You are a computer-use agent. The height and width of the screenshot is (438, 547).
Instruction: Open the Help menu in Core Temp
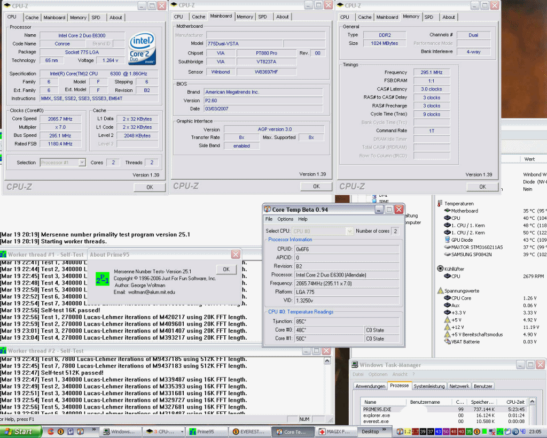coord(303,219)
